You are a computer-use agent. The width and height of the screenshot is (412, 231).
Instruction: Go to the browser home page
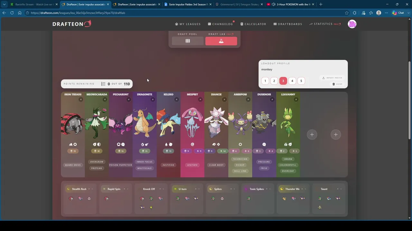[x=20, y=13]
